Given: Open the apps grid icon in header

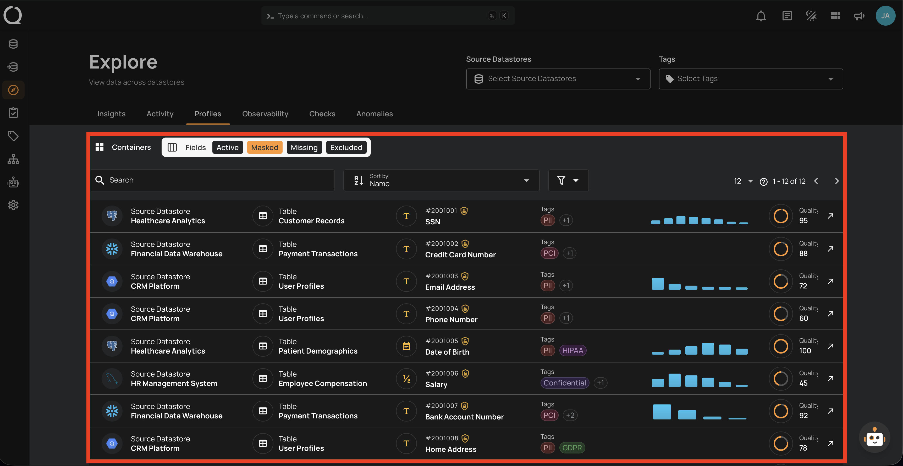Looking at the screenshot, I should 835,16.
